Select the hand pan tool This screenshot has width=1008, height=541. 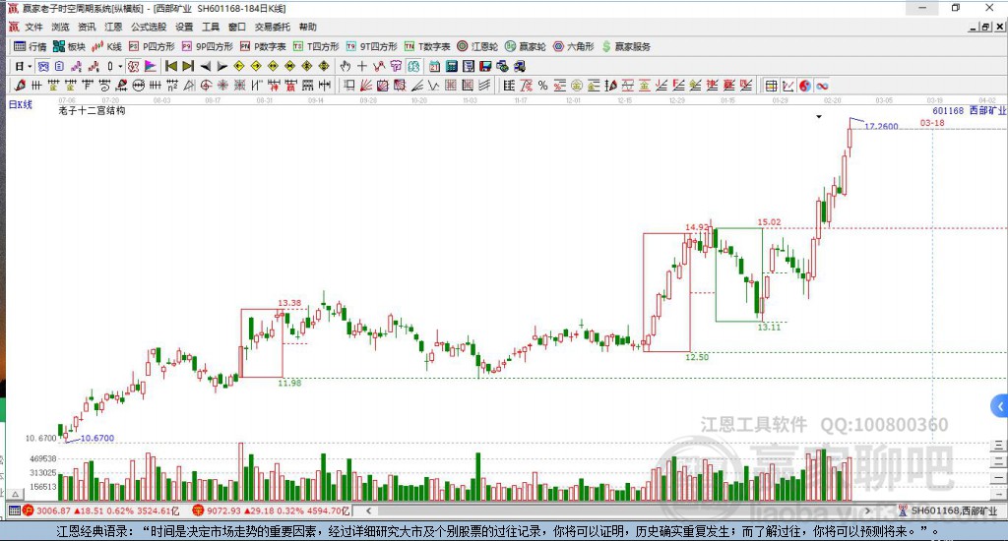pos(346,66)
